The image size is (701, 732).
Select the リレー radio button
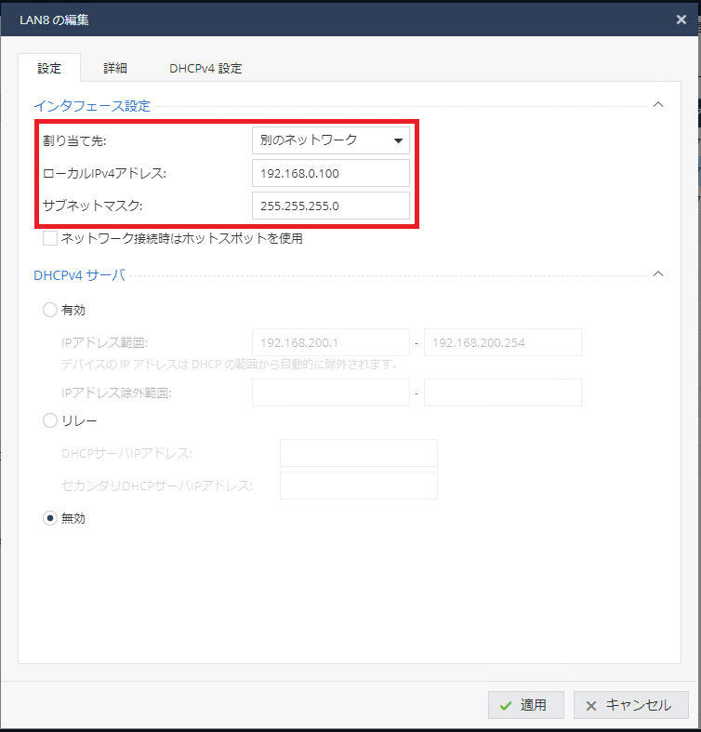click(50, 420)
